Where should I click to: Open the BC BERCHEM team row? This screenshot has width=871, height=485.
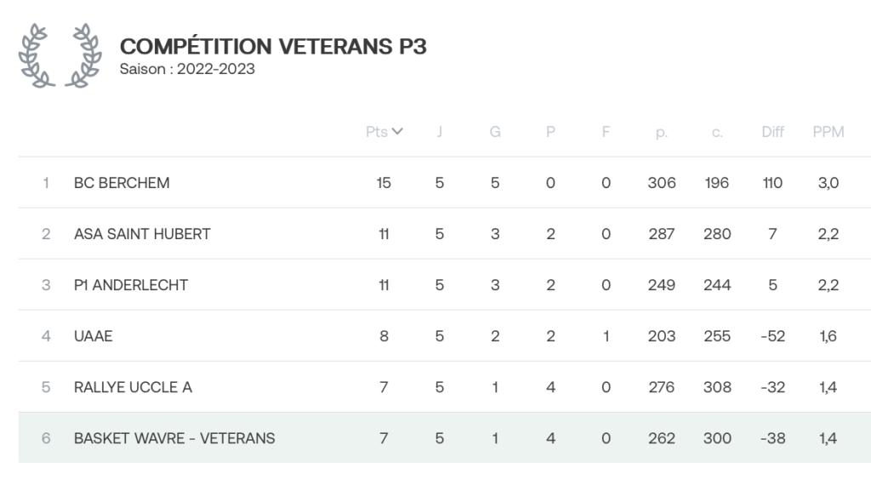click(444, 183)
